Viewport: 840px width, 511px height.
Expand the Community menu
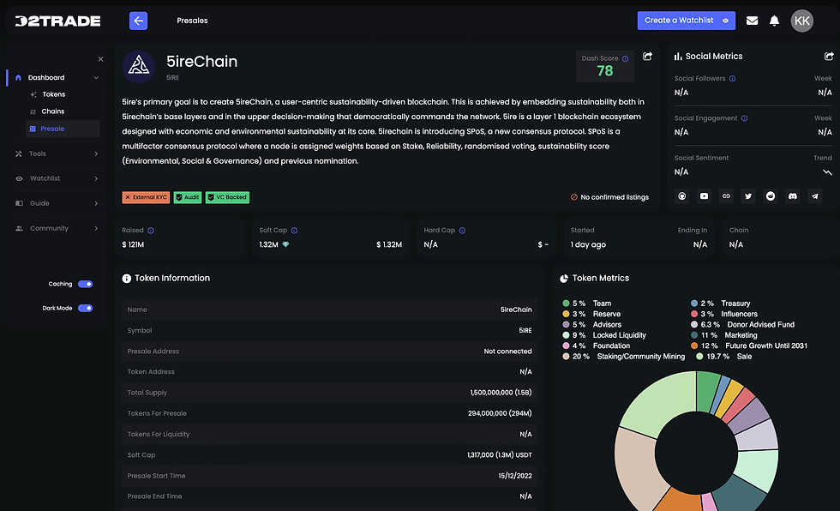tap(57, 228)
